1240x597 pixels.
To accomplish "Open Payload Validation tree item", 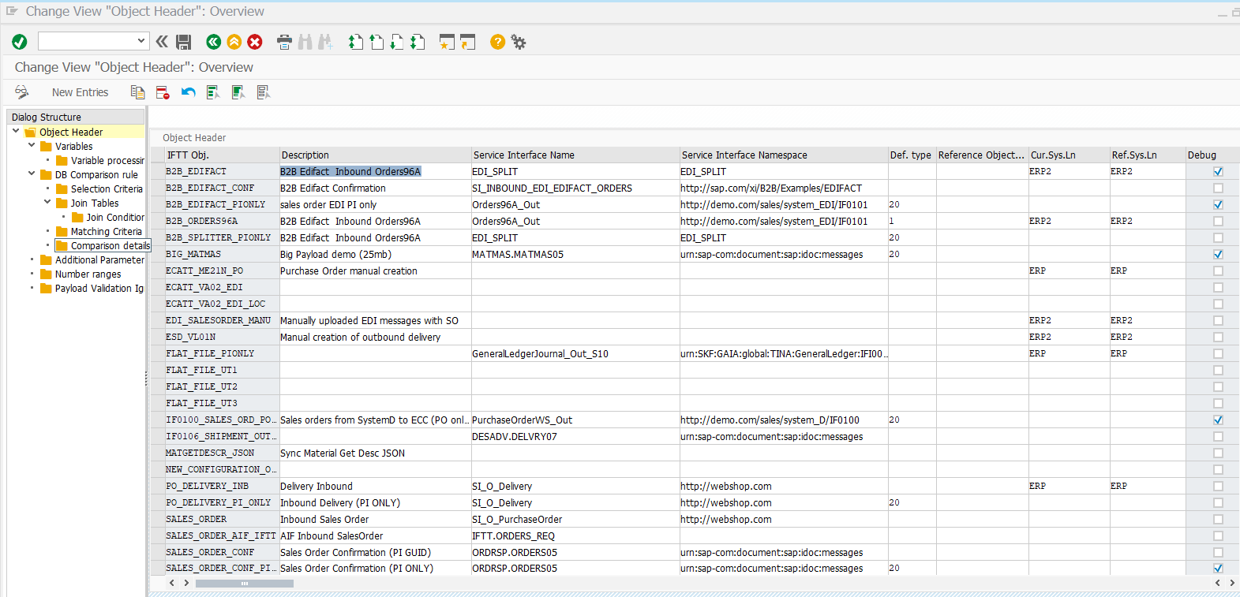I will [x=99, y=289].
